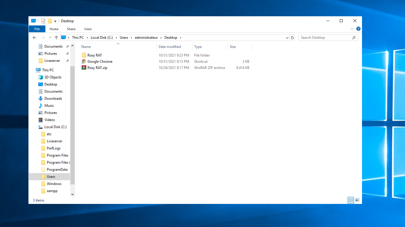Open the Roxy RAT.zip archive icon
Viewport: 405px width, 227px height.
pos(84,68)
